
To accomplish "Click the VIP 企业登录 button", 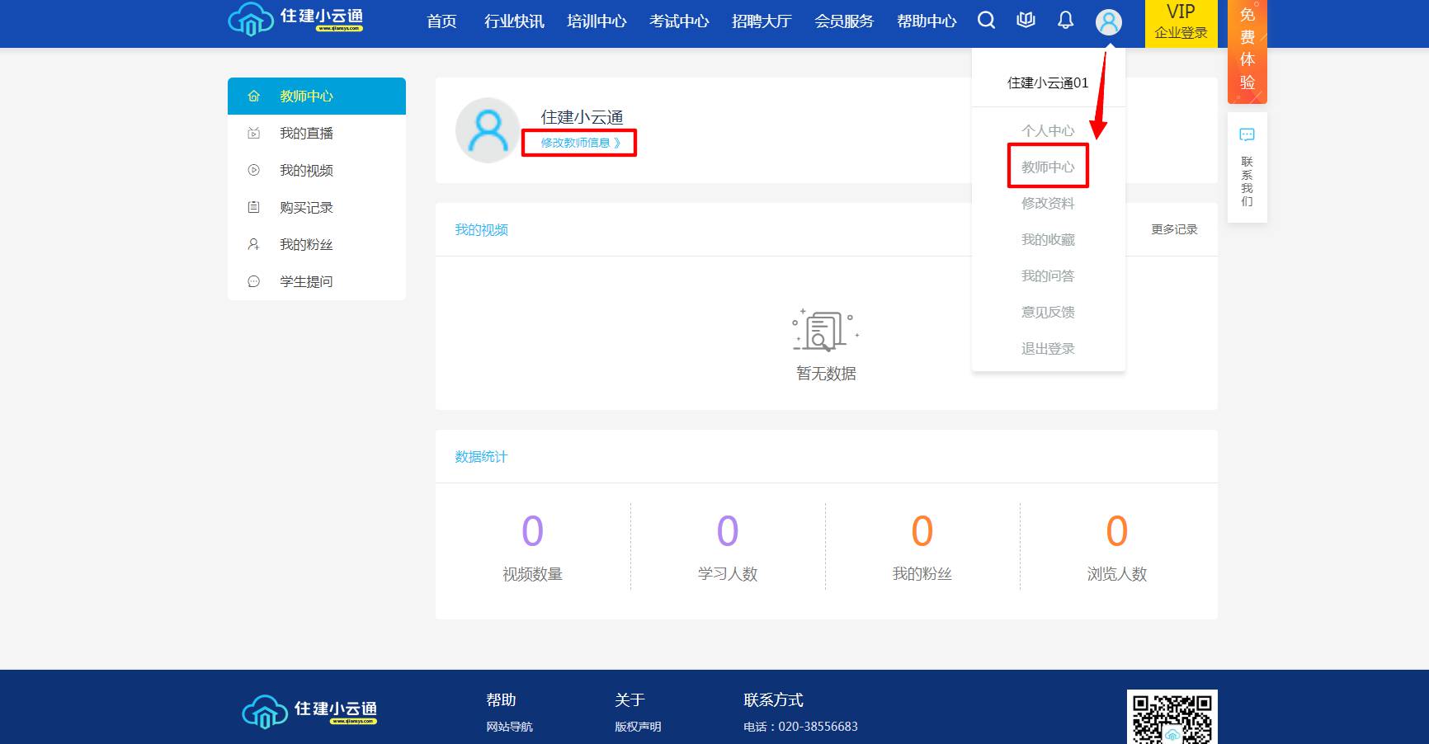I will tap(1181, 23).
